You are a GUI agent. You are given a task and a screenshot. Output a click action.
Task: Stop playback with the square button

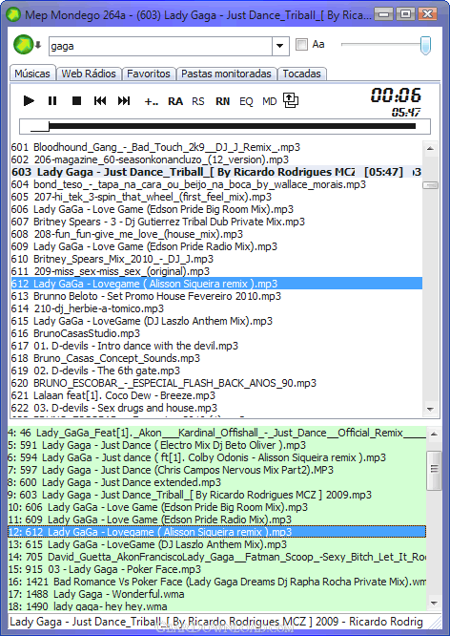(x=76, y=100)
